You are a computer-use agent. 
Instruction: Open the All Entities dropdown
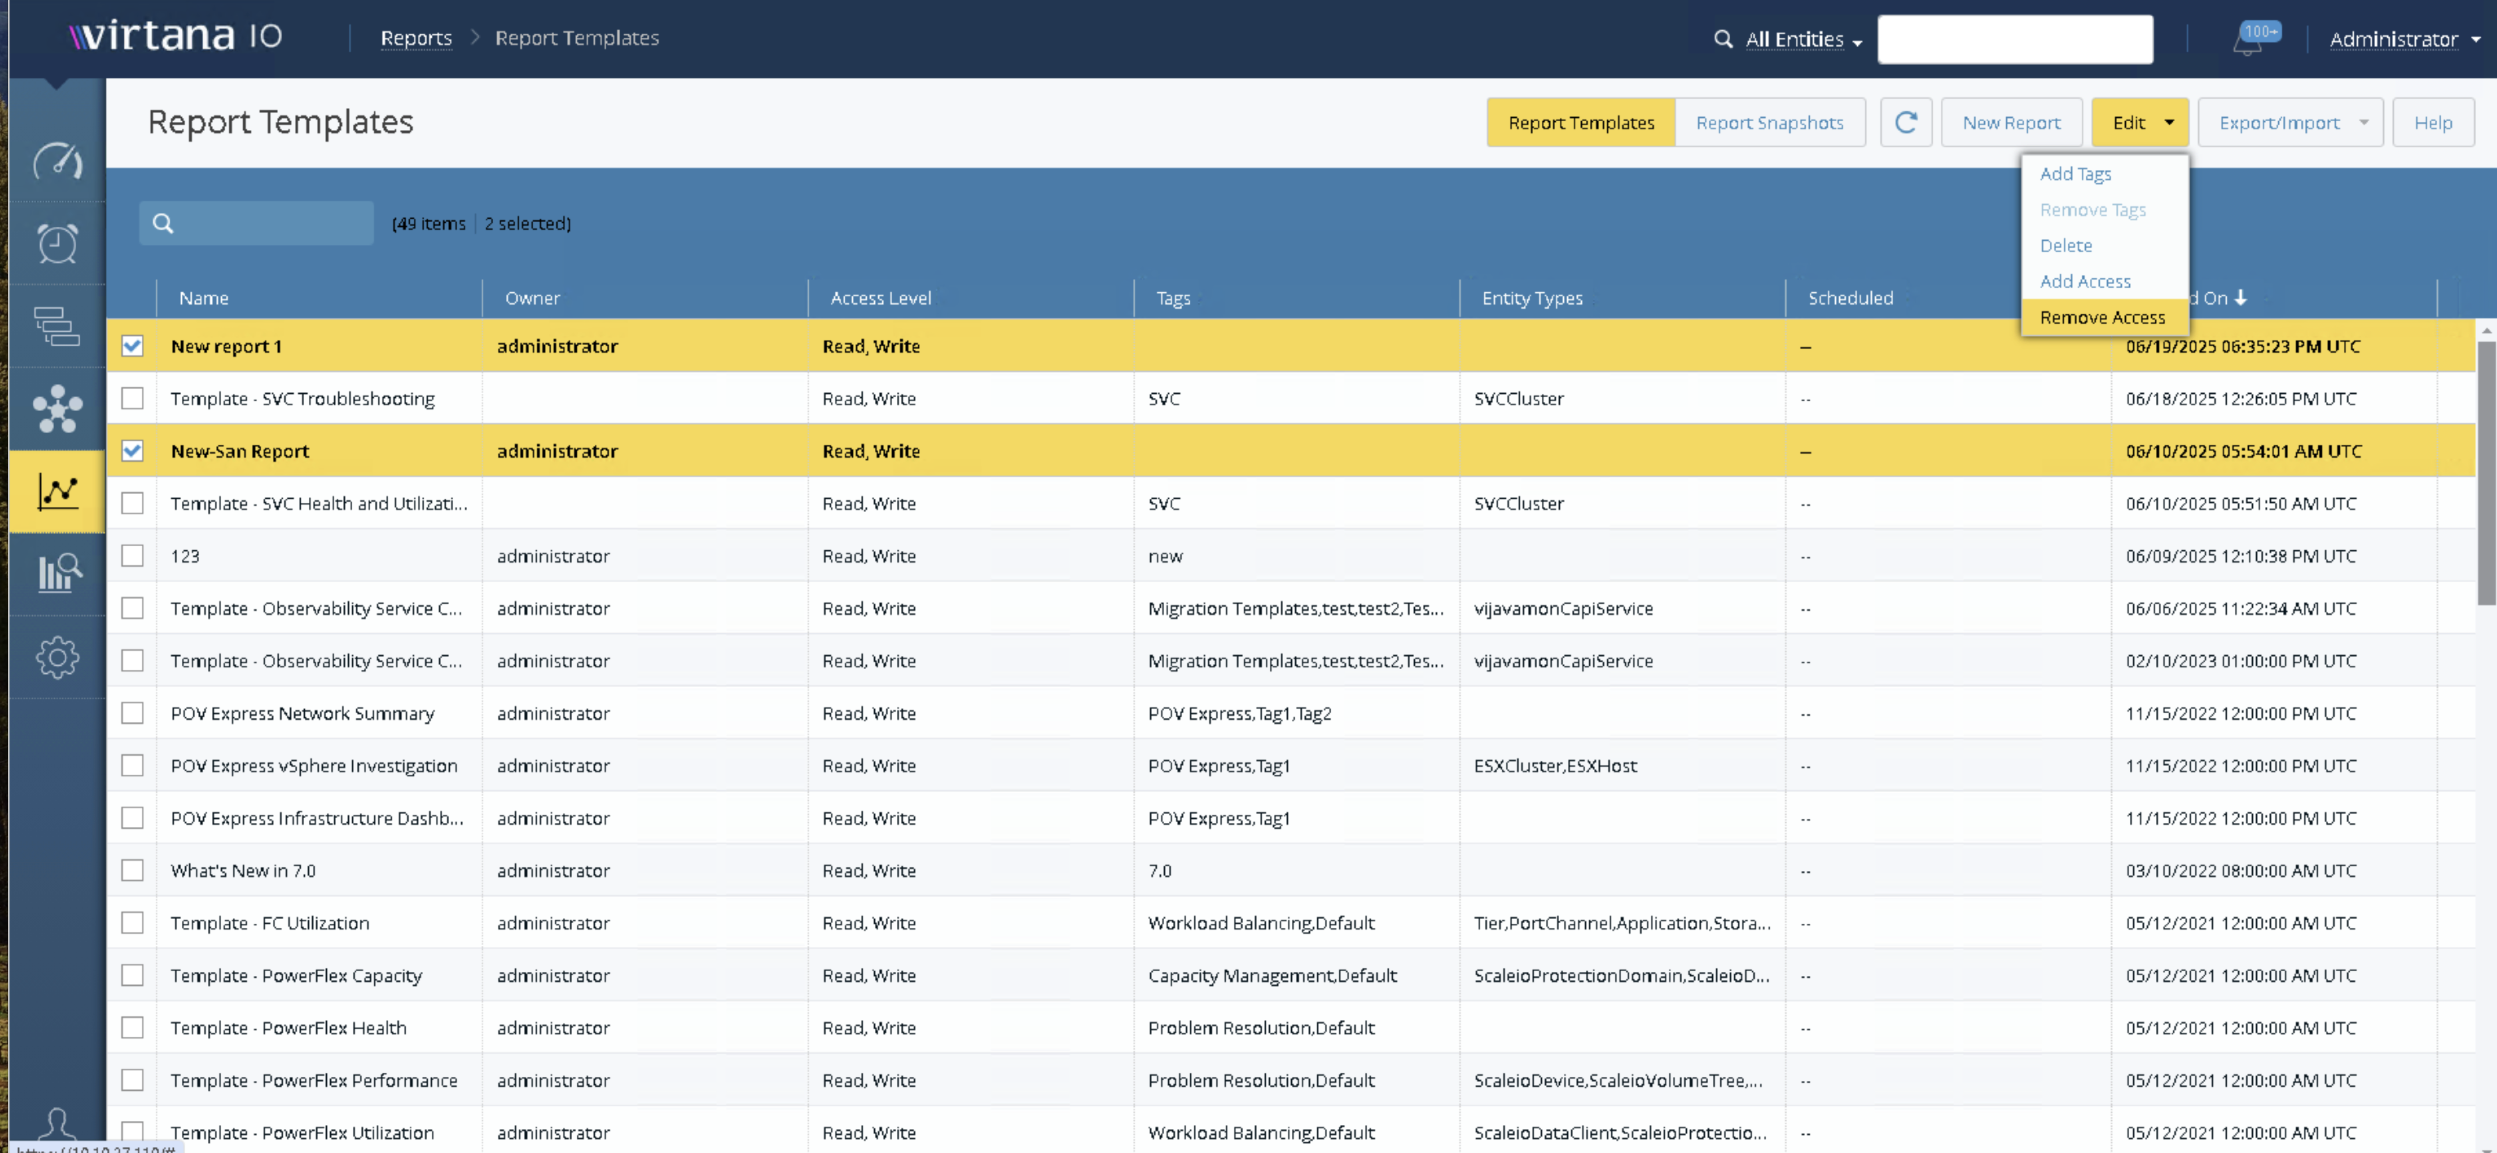pyautogui.click(x=1803, y=39)
